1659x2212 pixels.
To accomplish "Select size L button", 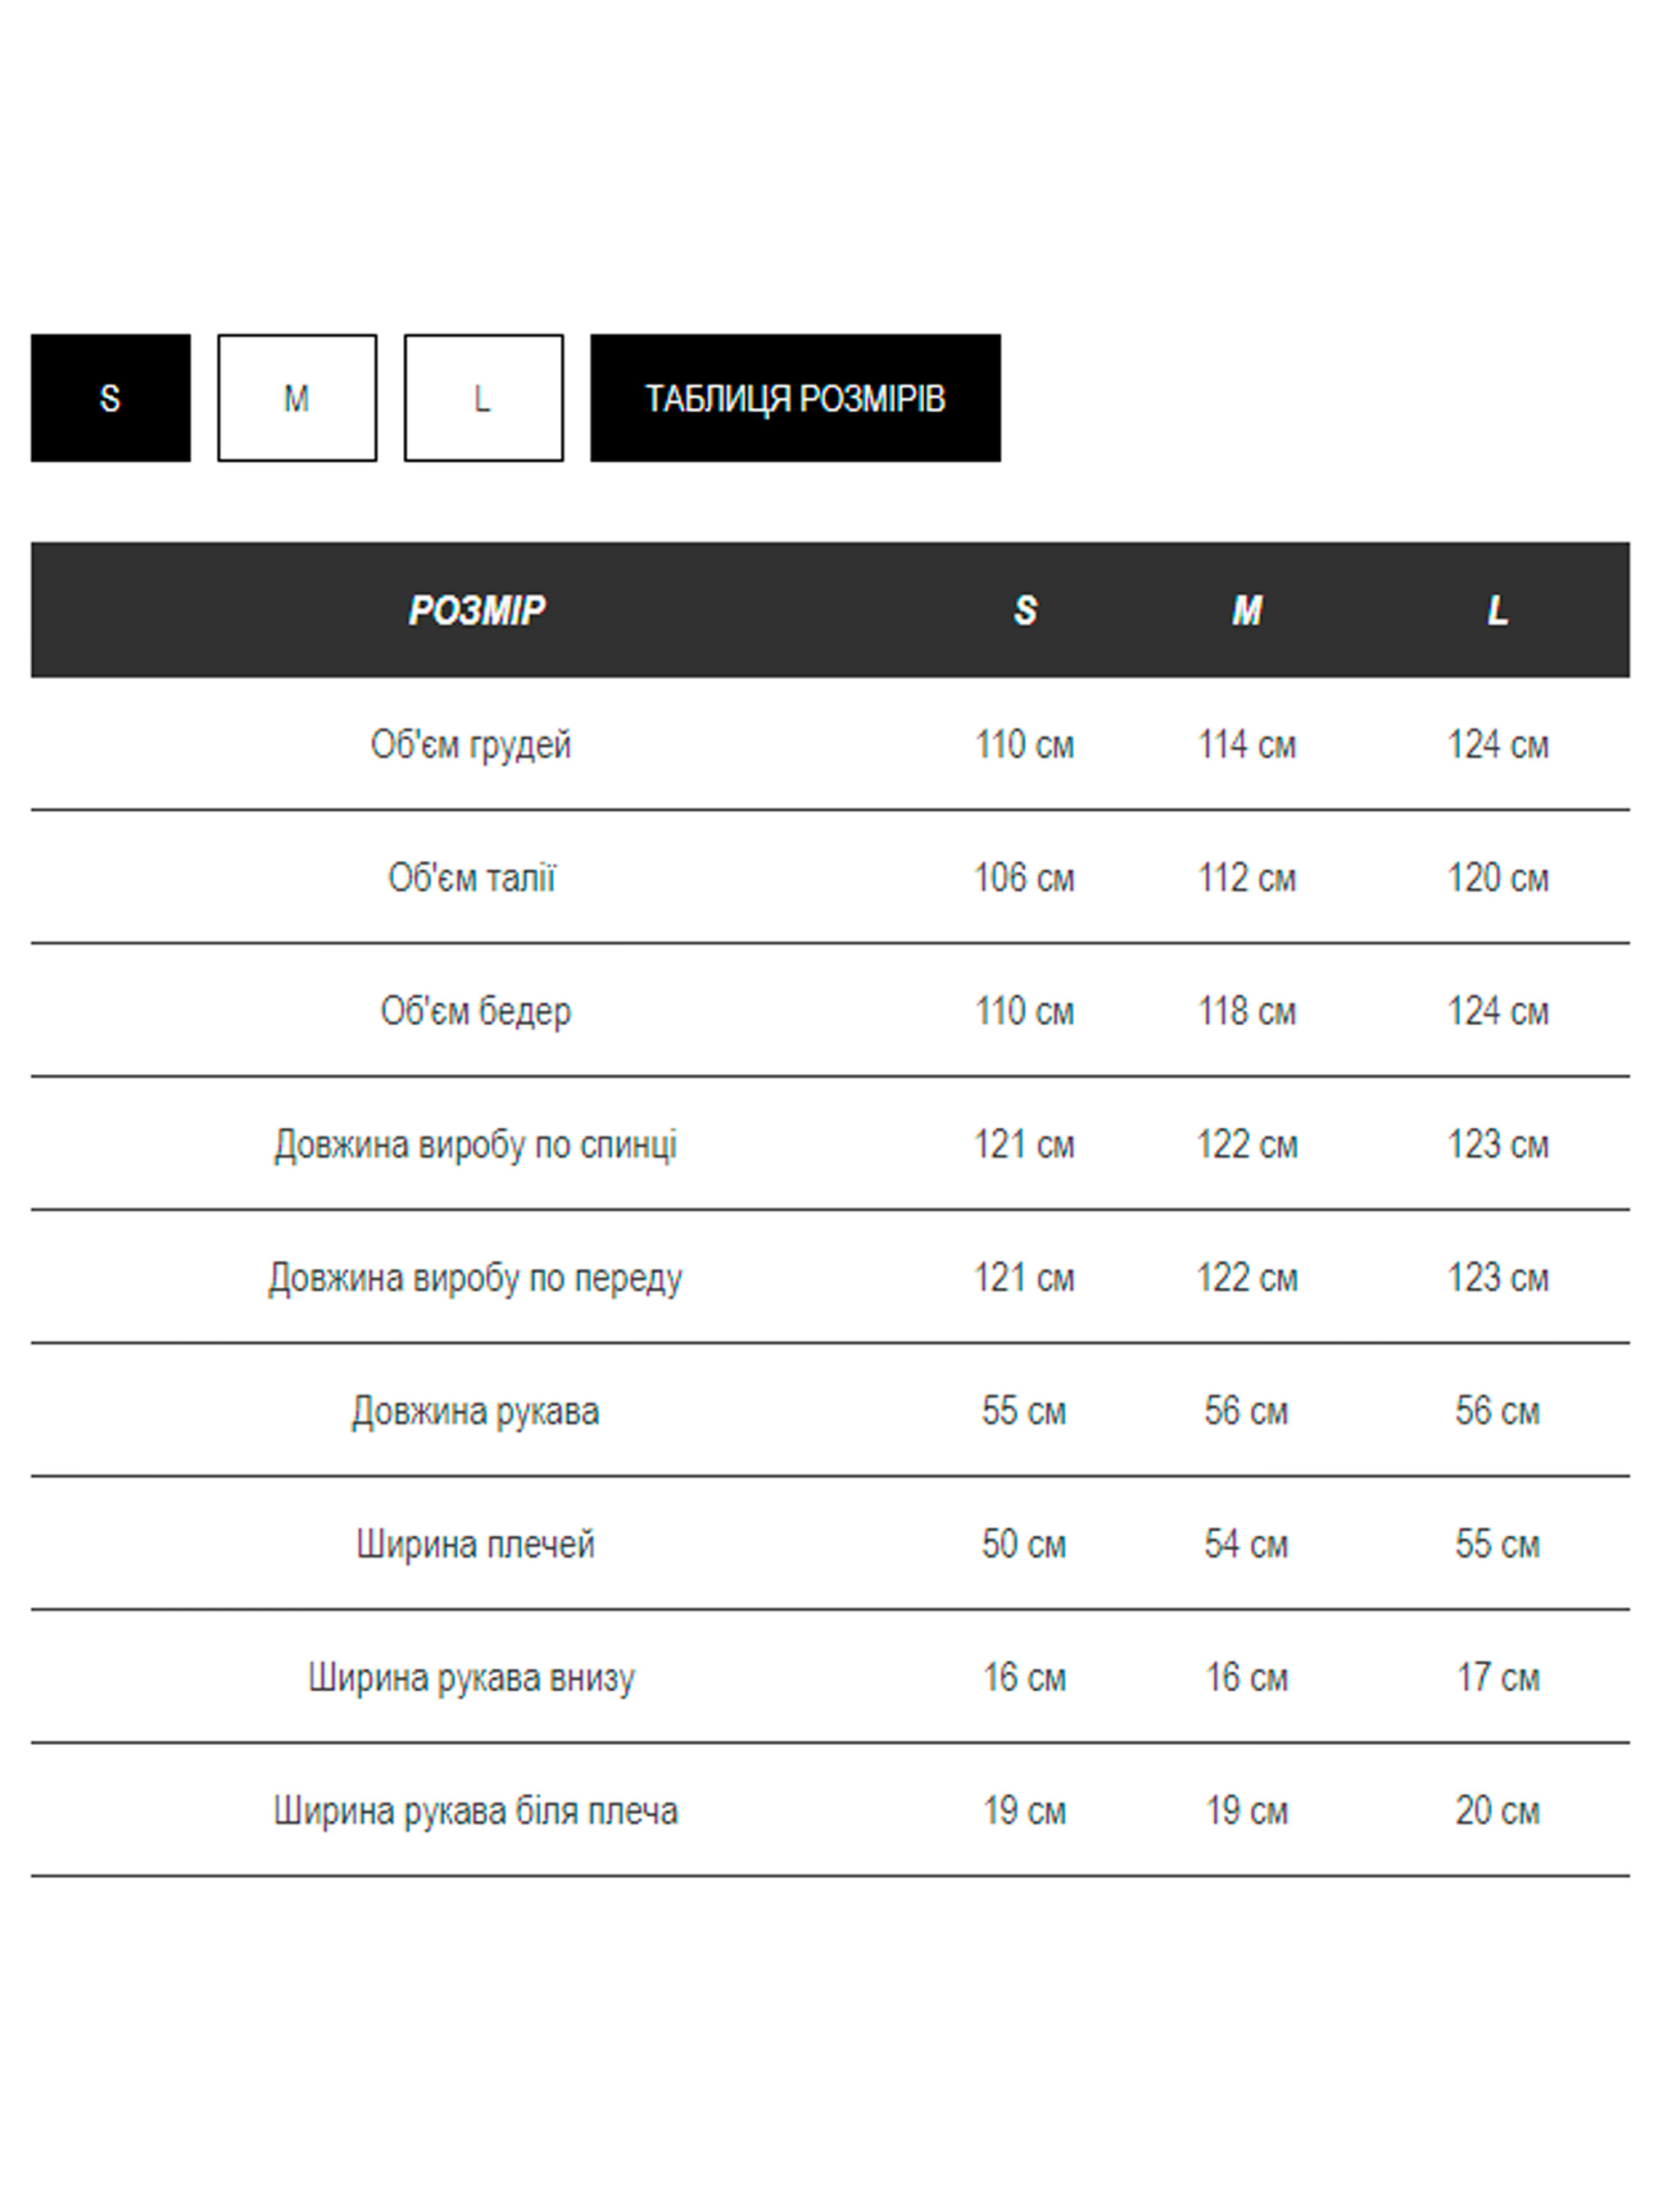I will click(483, 398).
